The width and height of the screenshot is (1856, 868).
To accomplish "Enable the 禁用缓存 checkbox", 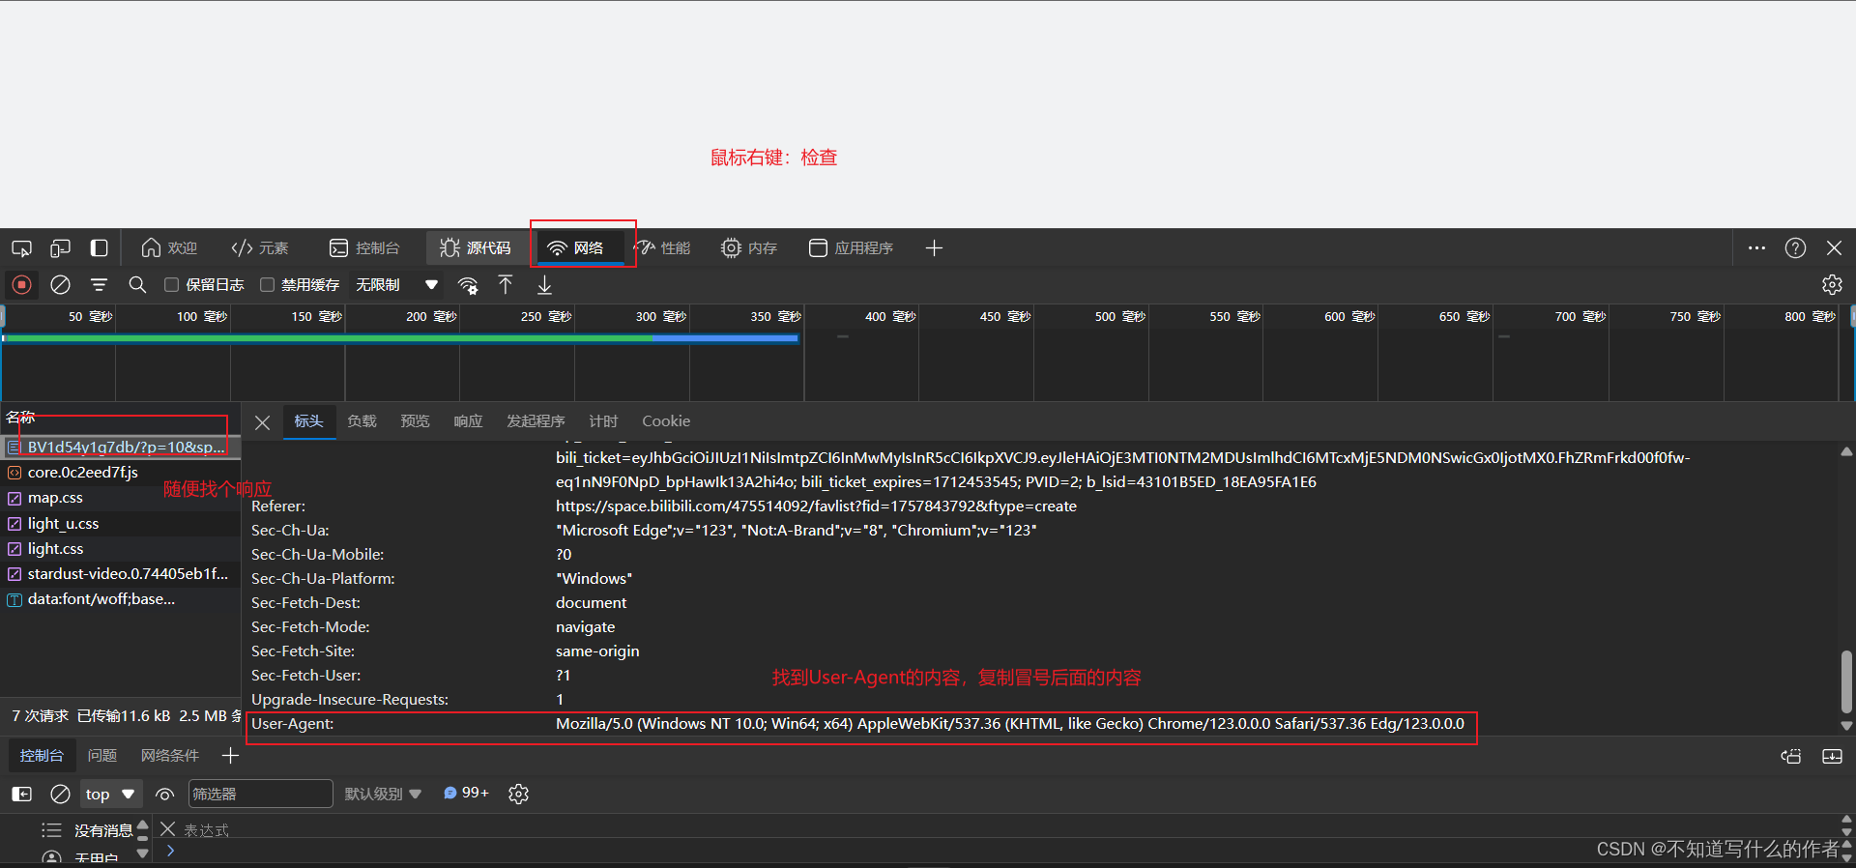I will coord(268,285).
